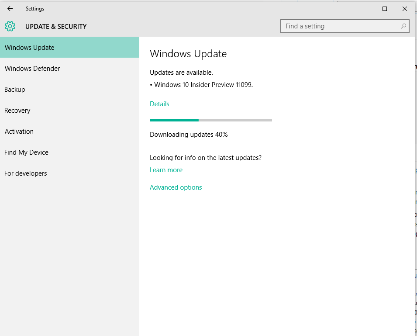Open Find My Device section

(x=70, y=152)
